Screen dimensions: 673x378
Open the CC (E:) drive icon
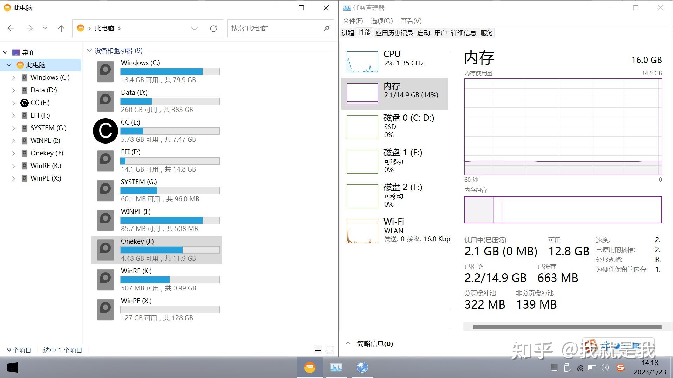(105, 131)
